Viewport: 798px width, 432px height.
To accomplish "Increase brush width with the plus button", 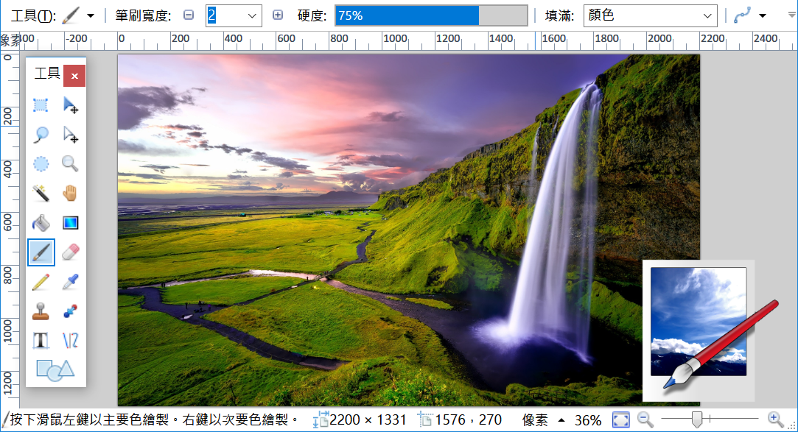I will (277, 15).
